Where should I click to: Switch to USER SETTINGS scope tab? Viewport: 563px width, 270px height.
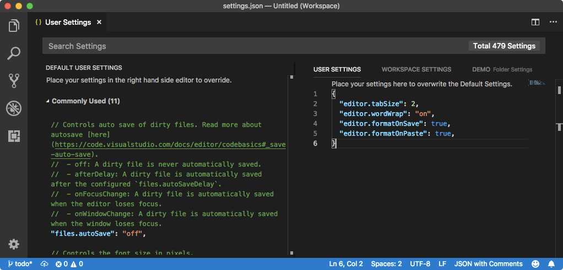[x=337, y=69]
